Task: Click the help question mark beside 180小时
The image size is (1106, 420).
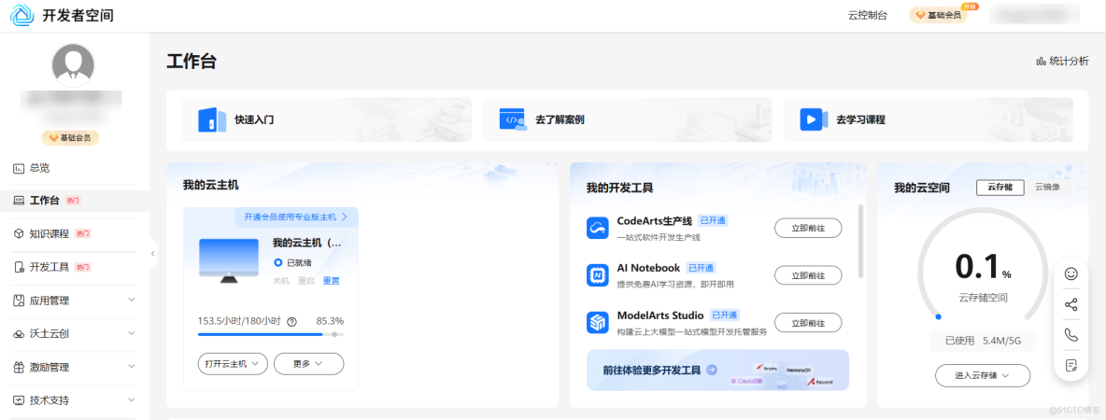Action: (x=292, y=321)
